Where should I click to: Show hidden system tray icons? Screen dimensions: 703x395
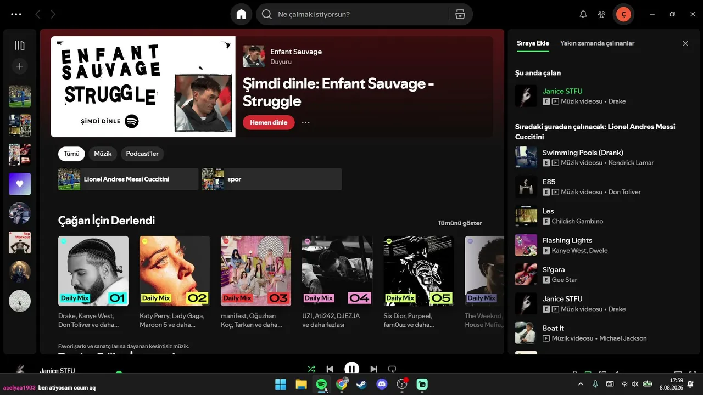pyautogui.click(x=581, y=384)
